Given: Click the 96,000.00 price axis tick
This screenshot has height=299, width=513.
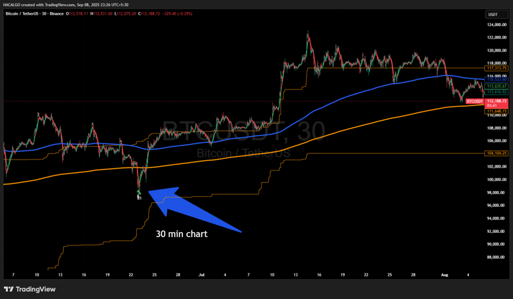Looking at the screenshot, I should click(x=497, y=206).
